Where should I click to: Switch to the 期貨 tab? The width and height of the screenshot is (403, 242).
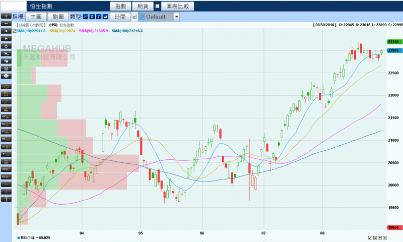(142, 6)
